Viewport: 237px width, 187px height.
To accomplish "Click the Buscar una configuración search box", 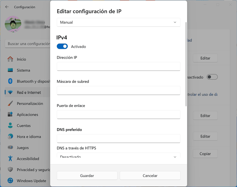I will coord(28,44).
